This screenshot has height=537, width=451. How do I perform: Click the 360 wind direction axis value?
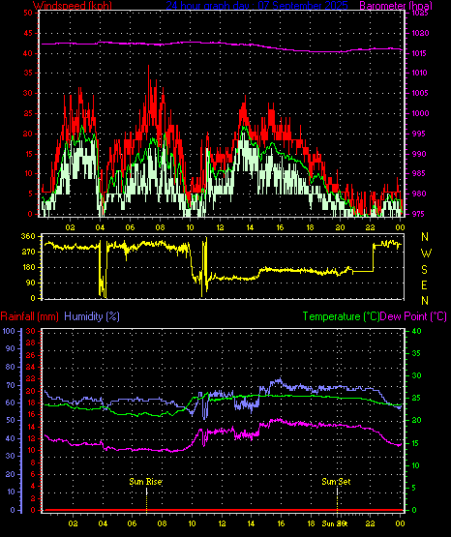coord(28,236)
